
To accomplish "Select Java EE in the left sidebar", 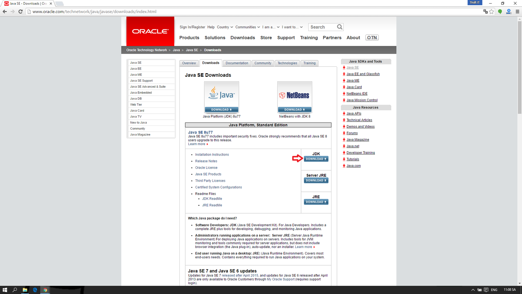I will pyautogui.click(x=151, y=69).
